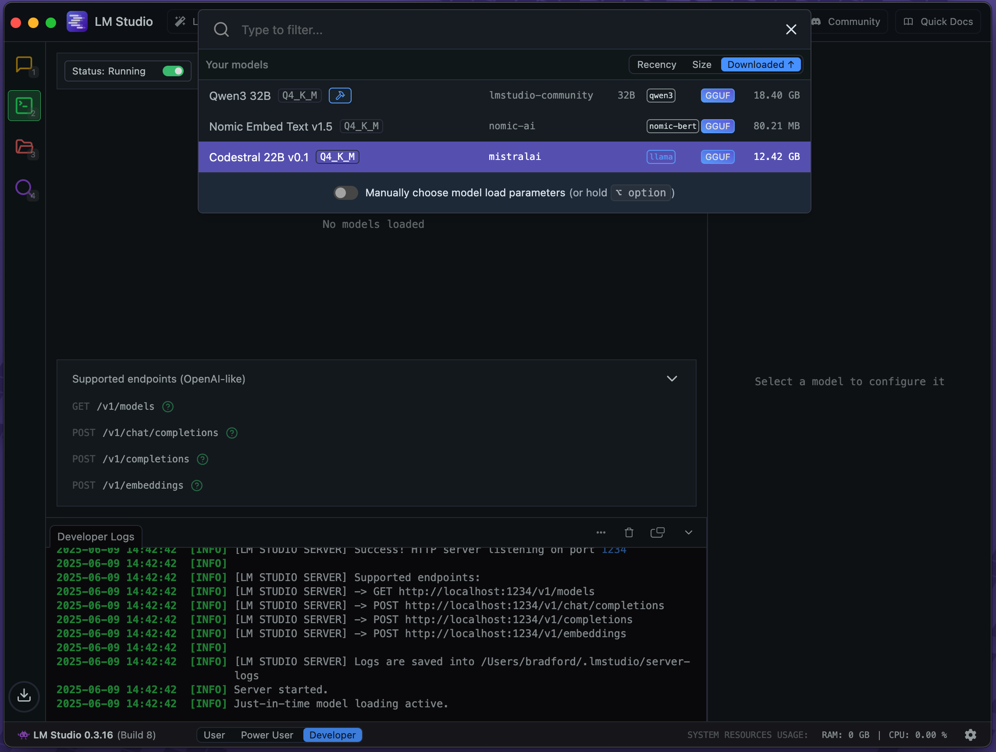The height and width of the screenshot is (752, 996).
Task: Click the bug icon next to LM Studio version
Action: pyautogui.click(x=23, y=735)
